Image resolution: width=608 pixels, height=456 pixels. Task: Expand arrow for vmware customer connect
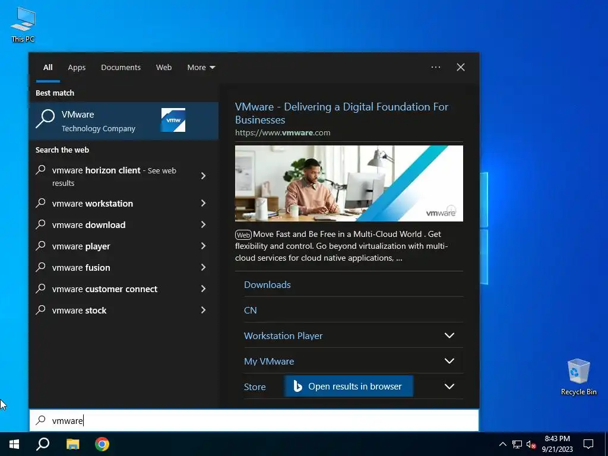pyautogui.click(x=204, y=288)
